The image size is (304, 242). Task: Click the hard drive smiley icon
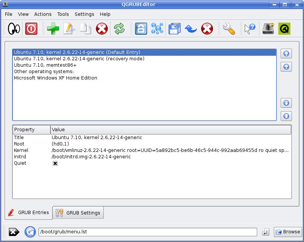[268, 29]
